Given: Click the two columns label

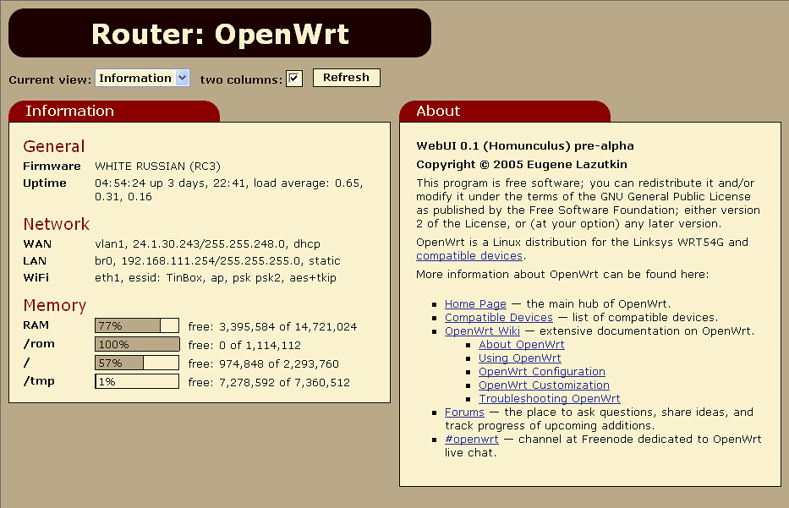Looking at the screenshot, I should pos(241,80).
